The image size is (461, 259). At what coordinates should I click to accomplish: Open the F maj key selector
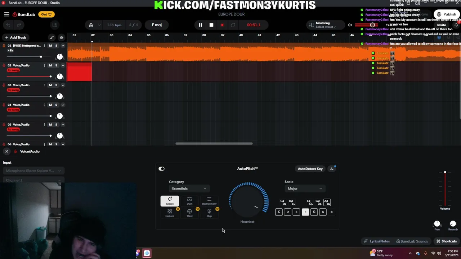(157, 25)
